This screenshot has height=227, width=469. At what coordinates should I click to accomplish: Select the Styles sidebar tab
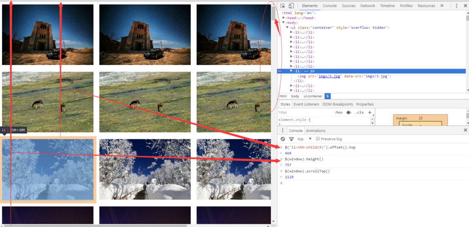285,104
